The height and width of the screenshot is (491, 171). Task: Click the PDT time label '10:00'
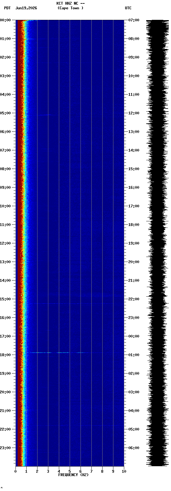(x=5, y=206)
